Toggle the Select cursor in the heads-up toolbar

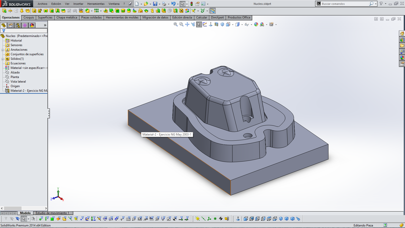(199, 24)
